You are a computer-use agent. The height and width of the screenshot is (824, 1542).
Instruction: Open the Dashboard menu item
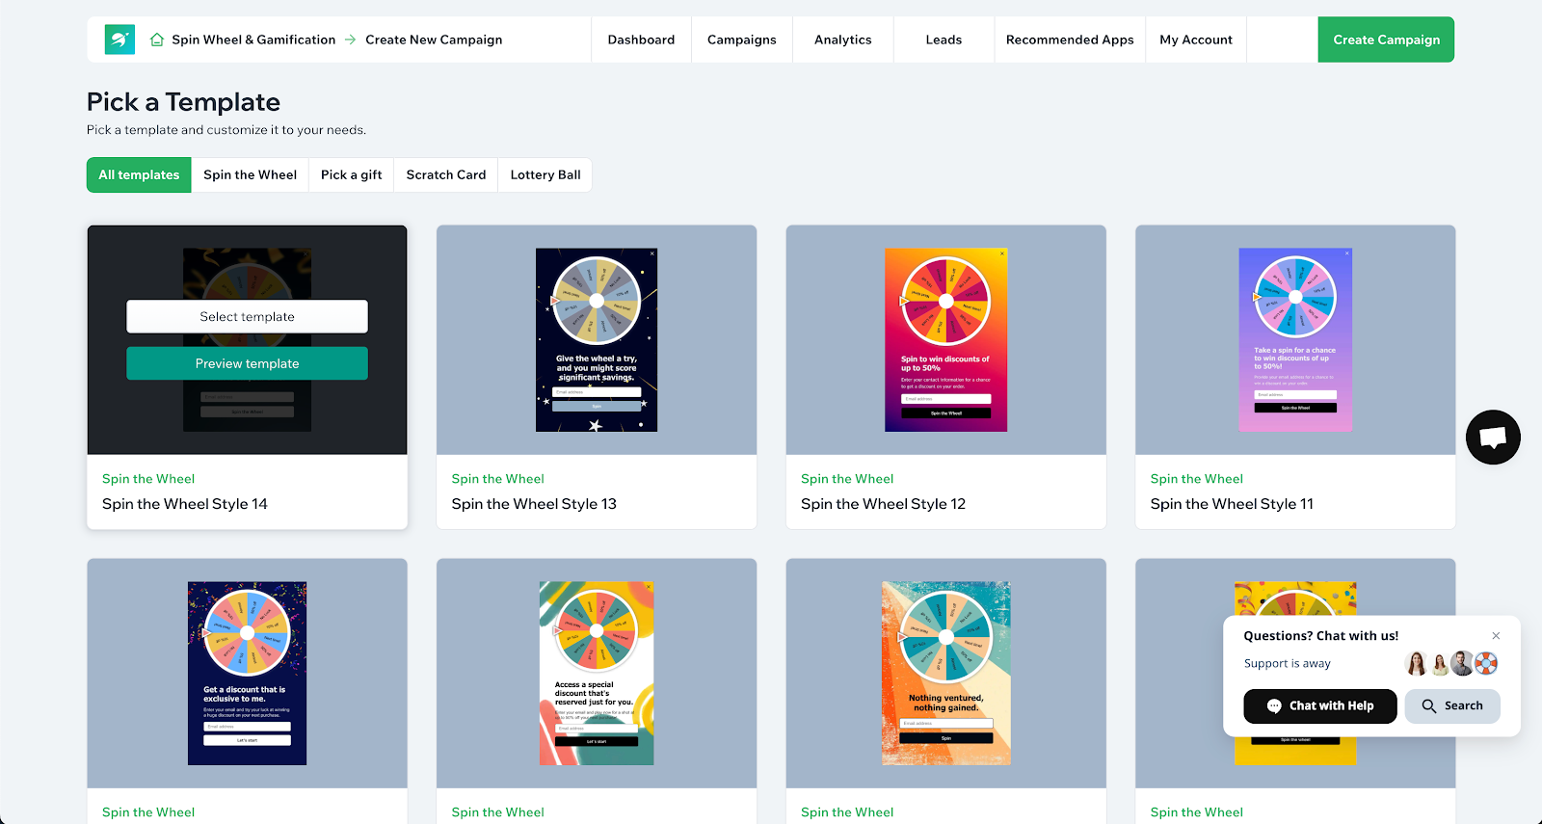pyautogui.click(x=641, y=40)
